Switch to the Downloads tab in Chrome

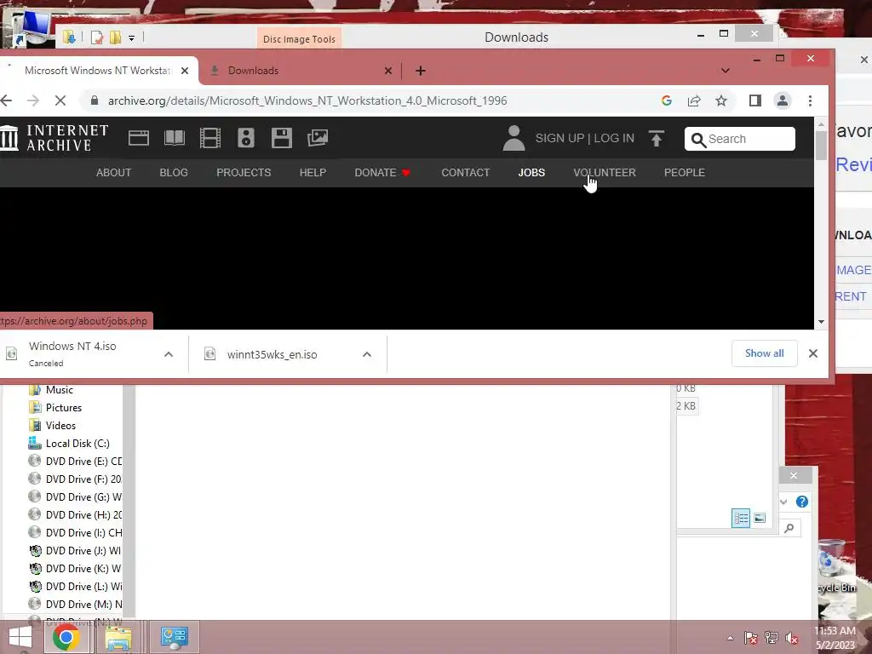(x=301, y=71)
